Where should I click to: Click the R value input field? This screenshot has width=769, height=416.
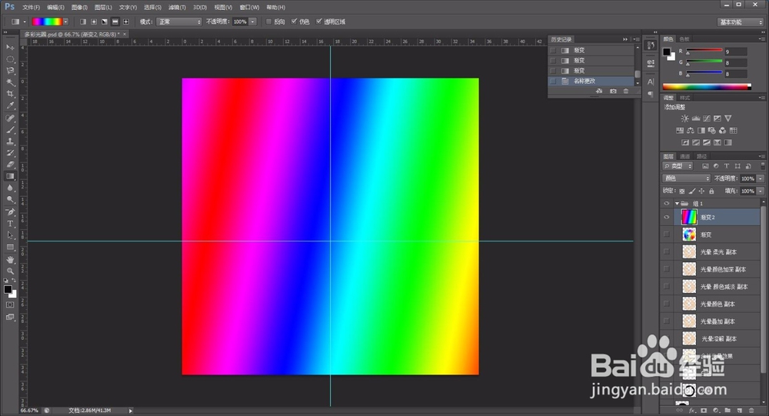pyautogui.click(x=736, y=52)
